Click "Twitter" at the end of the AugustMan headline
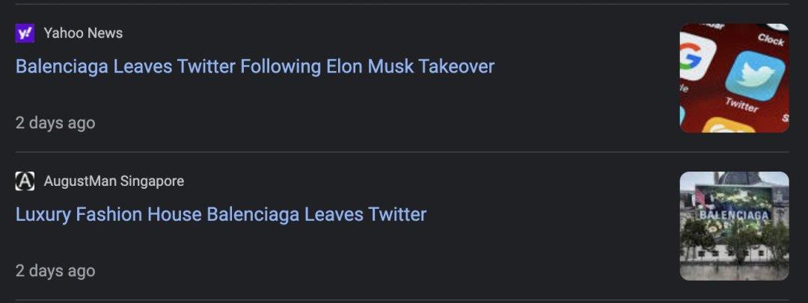This screenshot has height=303, width=808. tap(397, 215)
